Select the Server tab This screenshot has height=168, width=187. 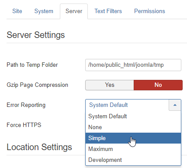74,11
